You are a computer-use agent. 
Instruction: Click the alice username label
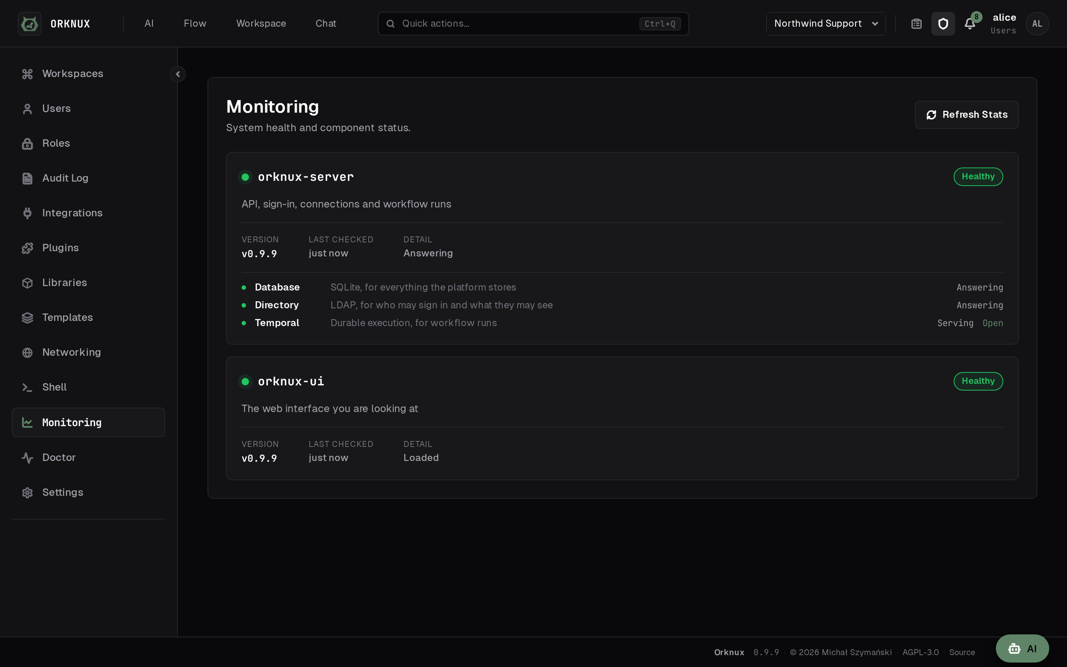tap(1004, 18)
